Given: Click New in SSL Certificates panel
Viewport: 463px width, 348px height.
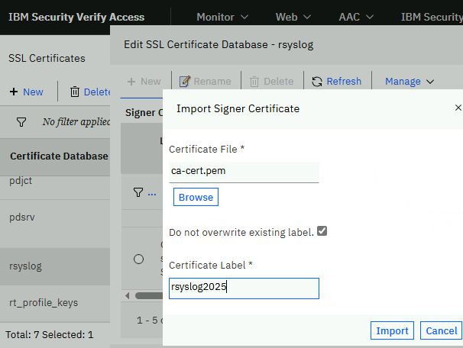Looking at the screenshot, I should [x=33, y=92].
